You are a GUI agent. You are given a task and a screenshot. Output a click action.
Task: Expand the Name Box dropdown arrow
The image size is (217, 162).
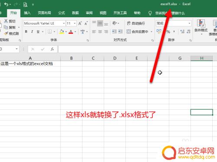point(16,49)
